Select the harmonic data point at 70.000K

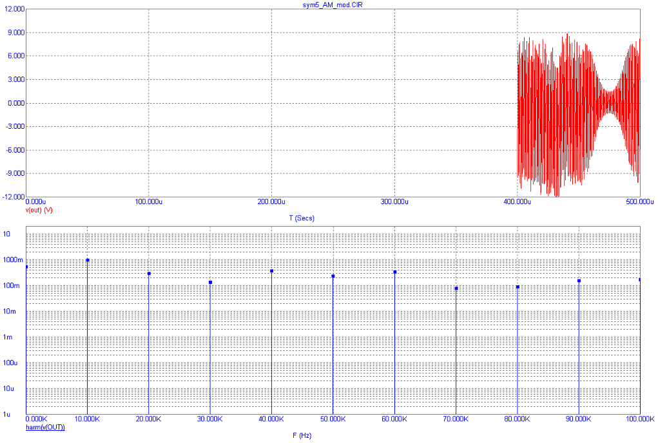coord(456,288)
